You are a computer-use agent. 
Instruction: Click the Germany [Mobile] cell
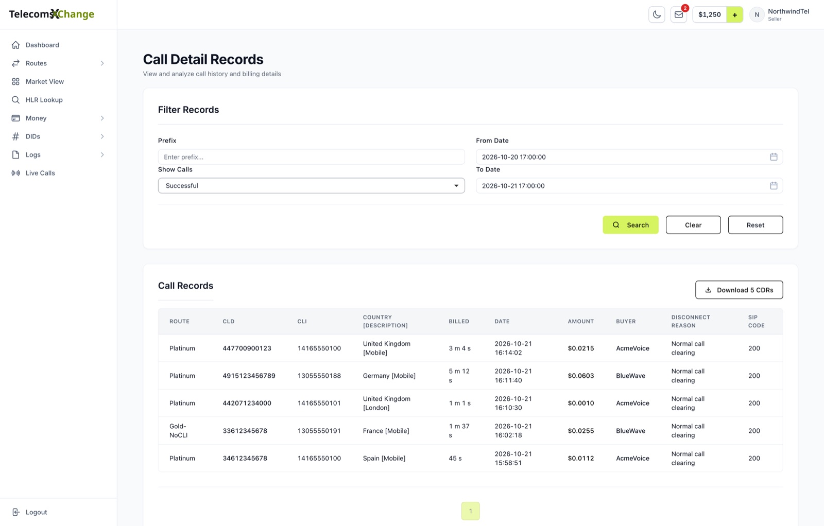(x=389, y=376)
